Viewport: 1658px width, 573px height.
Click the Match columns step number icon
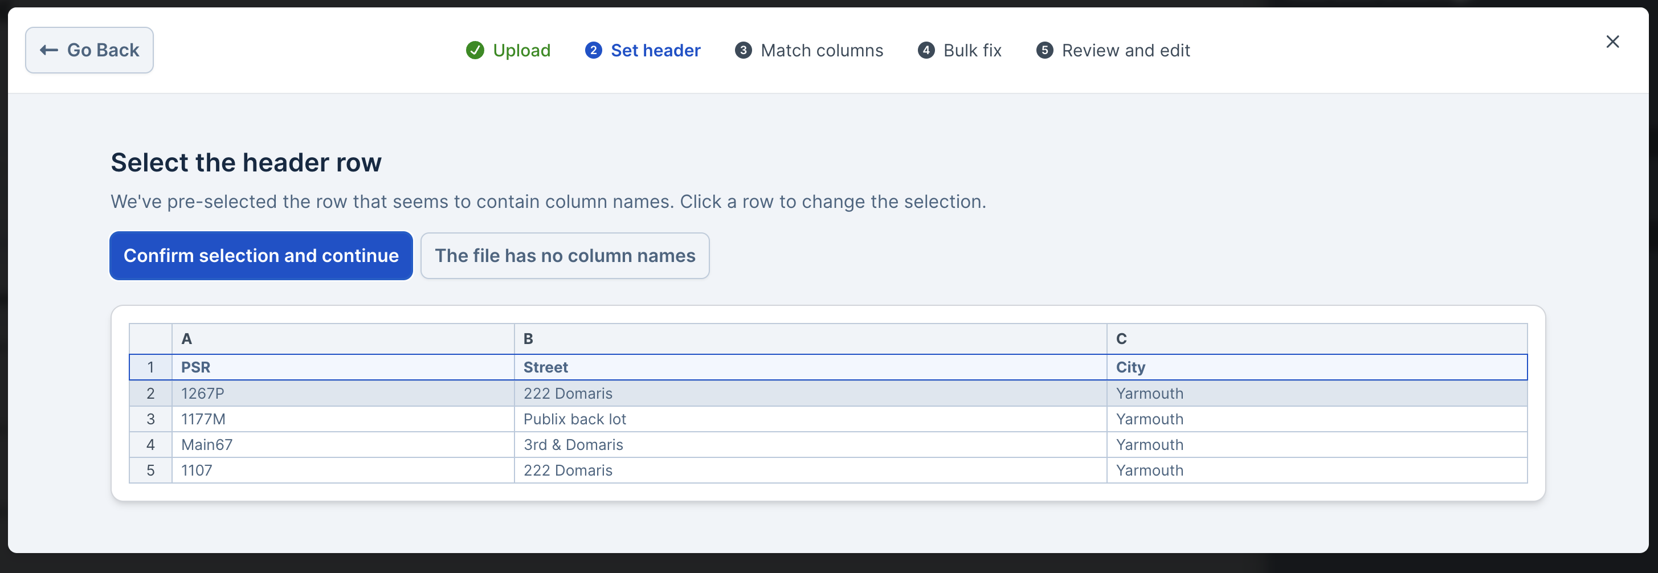744,50
